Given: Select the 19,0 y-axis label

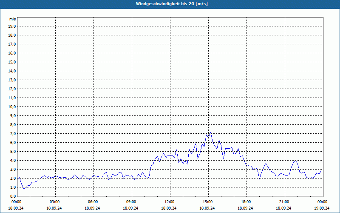Looking at the screenshot, I should click(x=12, y=26).
